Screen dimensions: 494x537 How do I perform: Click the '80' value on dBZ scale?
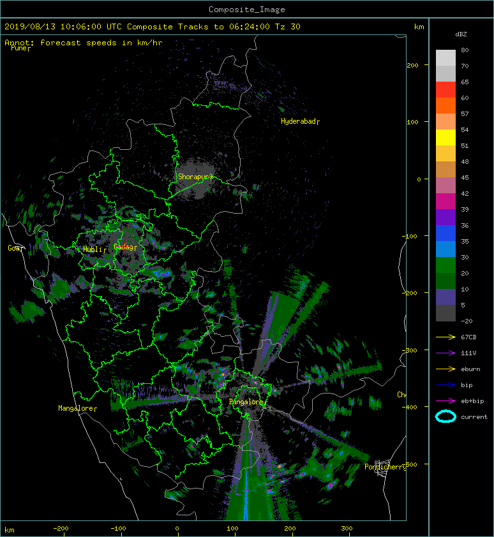click(x=465, y=50)
